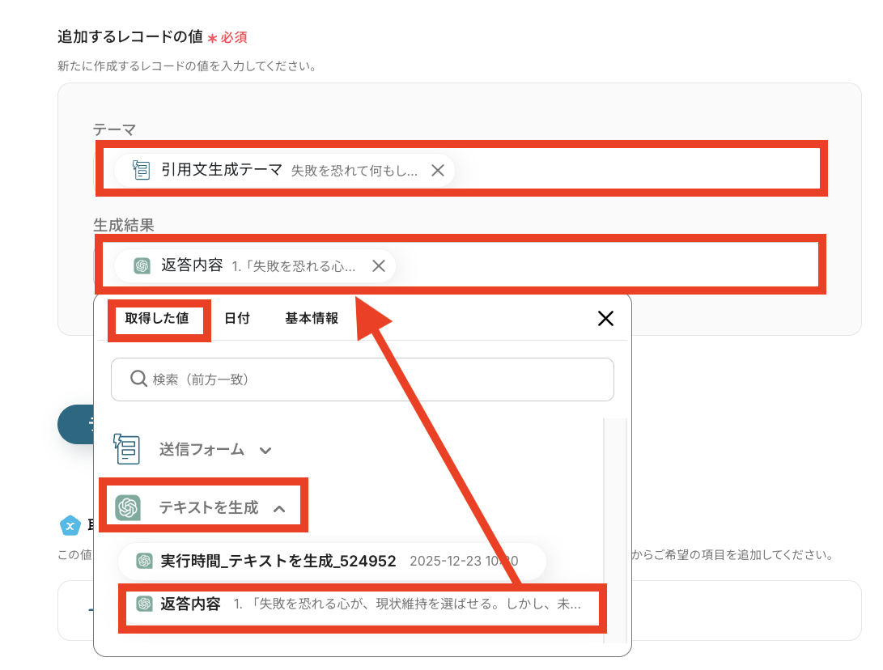Open the 日付 tab
Image resolution: width=883 pixels, height=670 pixels.
[x=237, y=318]
